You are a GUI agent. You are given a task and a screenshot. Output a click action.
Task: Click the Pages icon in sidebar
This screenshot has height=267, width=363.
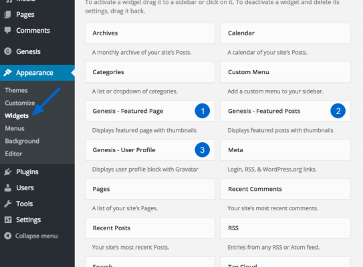(x=7, y=15)
